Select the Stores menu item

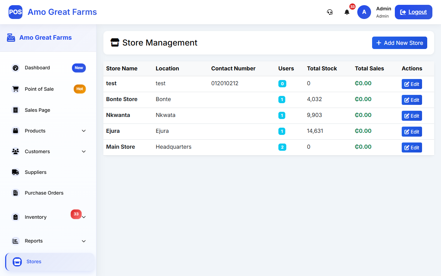tap(50, 262)
